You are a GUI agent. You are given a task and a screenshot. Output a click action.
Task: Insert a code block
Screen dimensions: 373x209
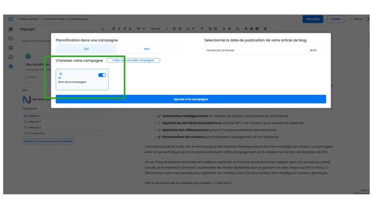point(144,29)
